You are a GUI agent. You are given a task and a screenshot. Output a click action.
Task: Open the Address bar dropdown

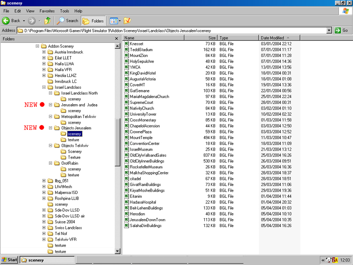click(x=329, y=30)
